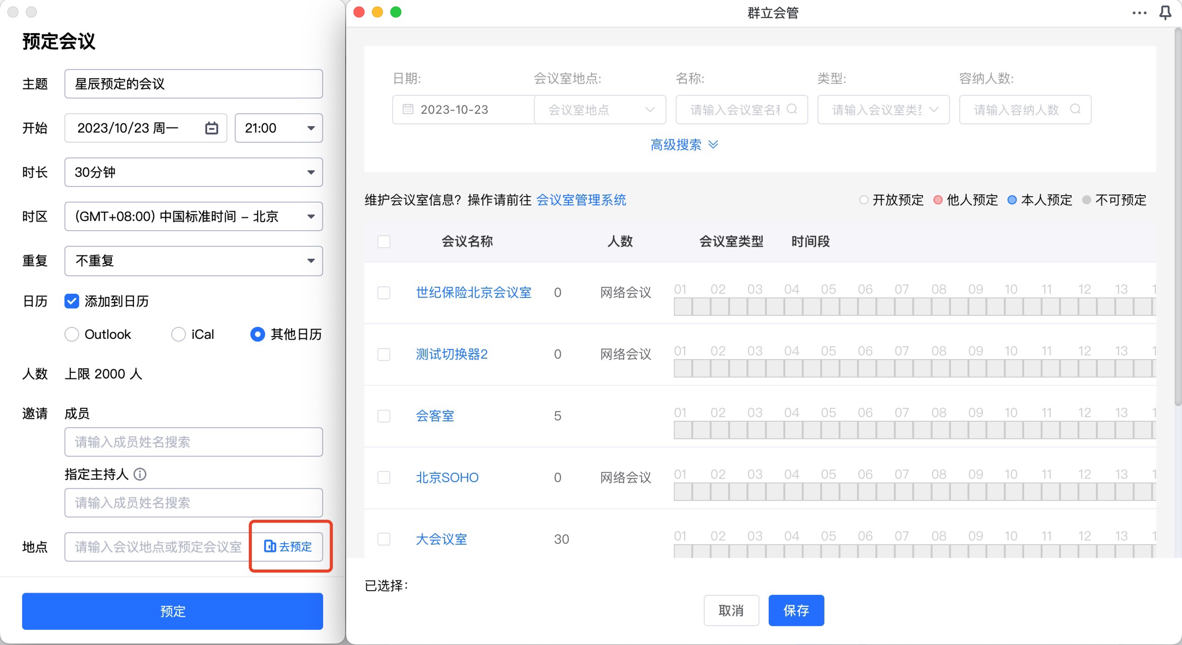Click the gray 不可预定 legend marker
Image resolution: width=1182 pixels, height=645 pixels.
[x=1087, y=200]
